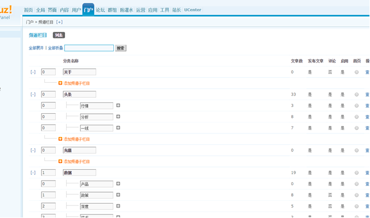Click the 数据 category name field
This screenshot has height=218, width=370.
[x=79, y=173]
